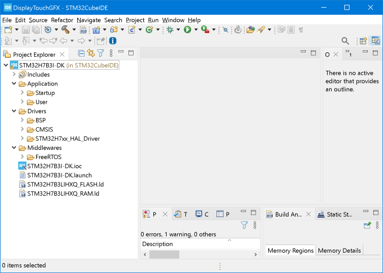Click the green Run button icon
Image resolution: width=383 pixels, height=273 pixels.
(187, 30)
